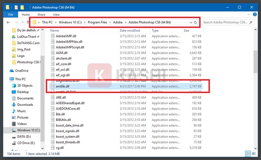Select the AdobeXMP.dll file
Screen dimensions: 261x160
66,36
